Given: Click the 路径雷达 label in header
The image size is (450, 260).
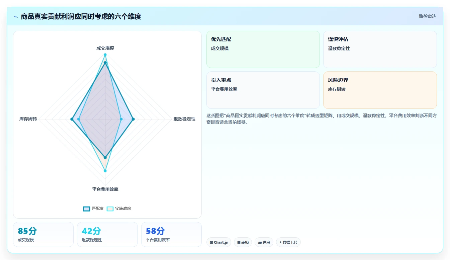Looking at the screenshot, I should (x=428, y=16).
